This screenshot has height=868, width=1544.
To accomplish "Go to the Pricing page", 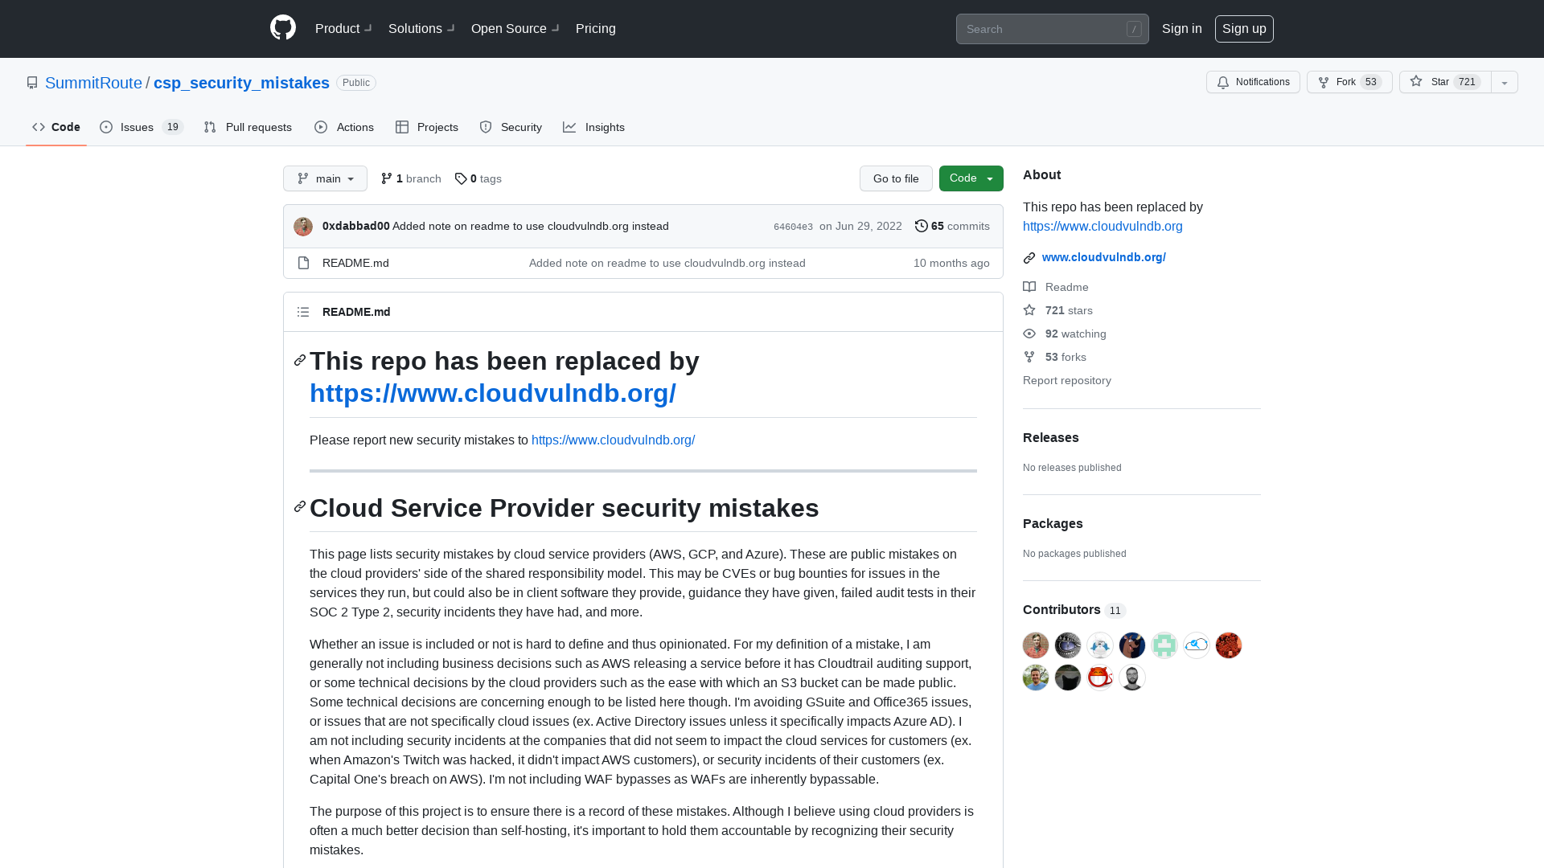I will (x=596, y=29).
